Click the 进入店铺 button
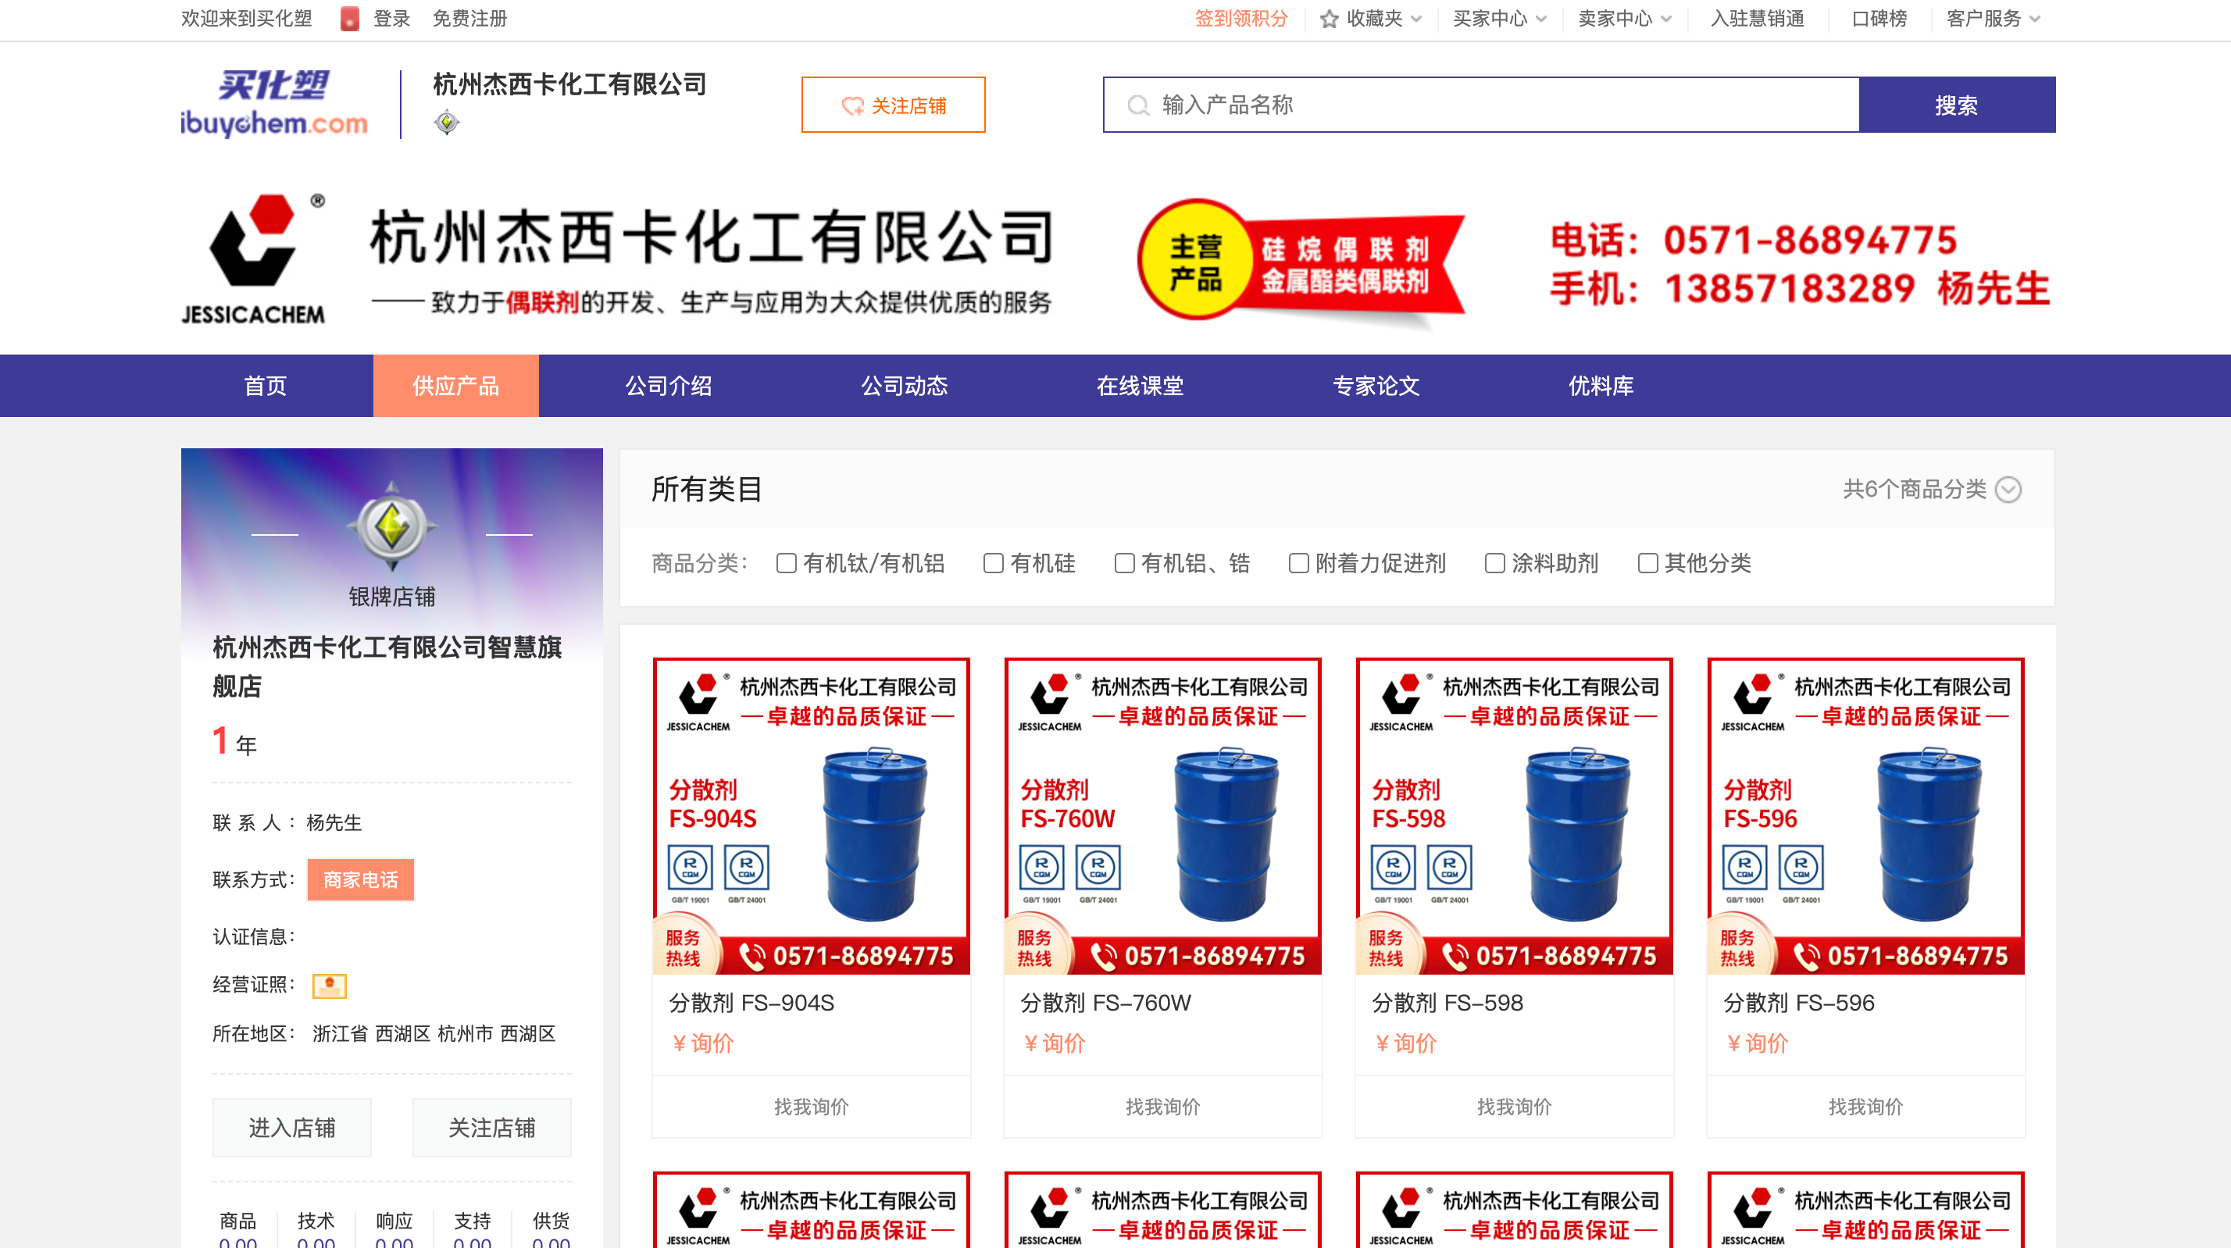Viewport: 2231px width, 1248px height. [292, 1128]
